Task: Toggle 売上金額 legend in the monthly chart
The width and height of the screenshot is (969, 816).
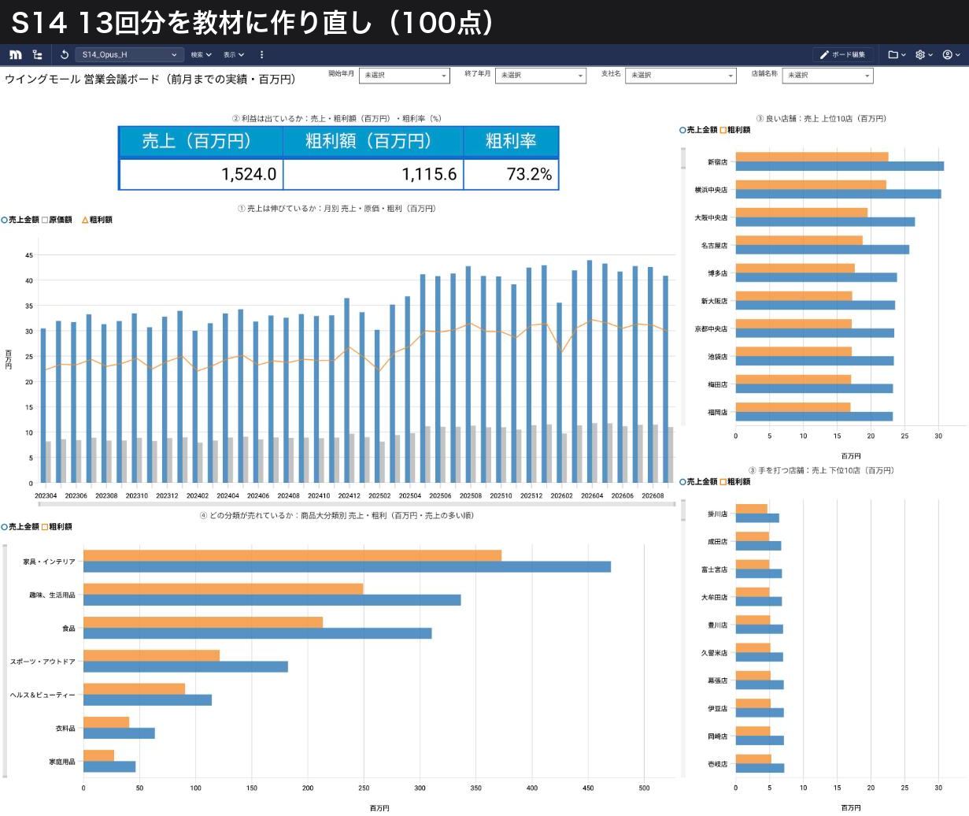Action: click(x=20, y=220)
